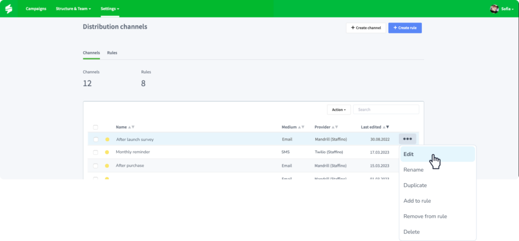Click the date 15.03.2023
Screen dimensions: 519x241
(x=380, y=166)
